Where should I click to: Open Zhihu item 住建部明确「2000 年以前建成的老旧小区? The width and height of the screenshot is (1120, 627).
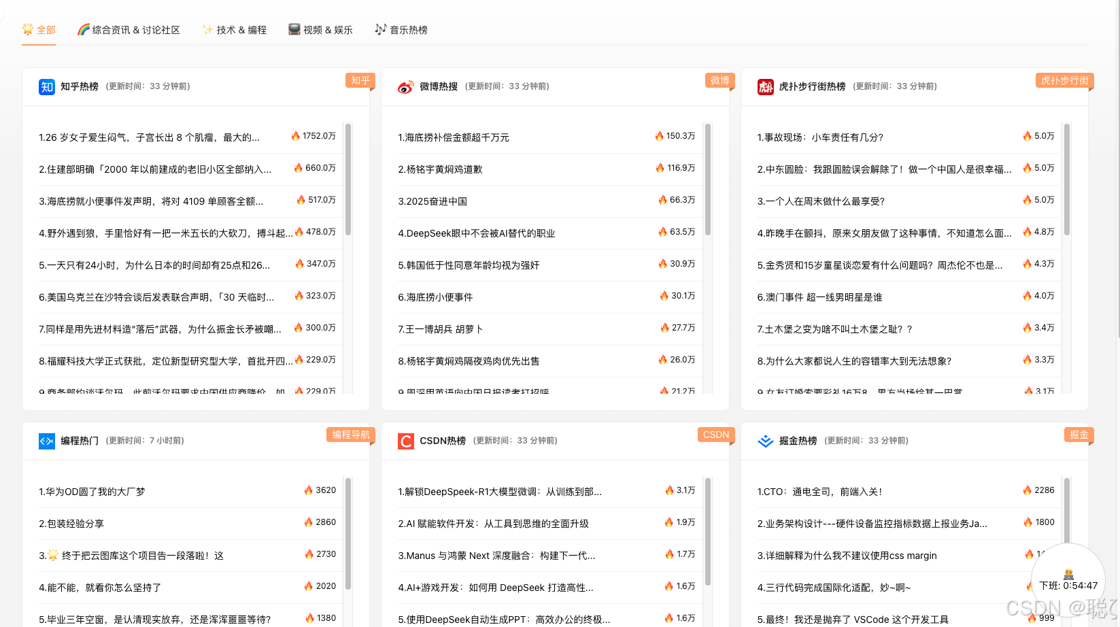tap(155, 169)
